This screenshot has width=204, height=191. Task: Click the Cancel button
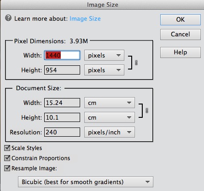click(181, 35)
